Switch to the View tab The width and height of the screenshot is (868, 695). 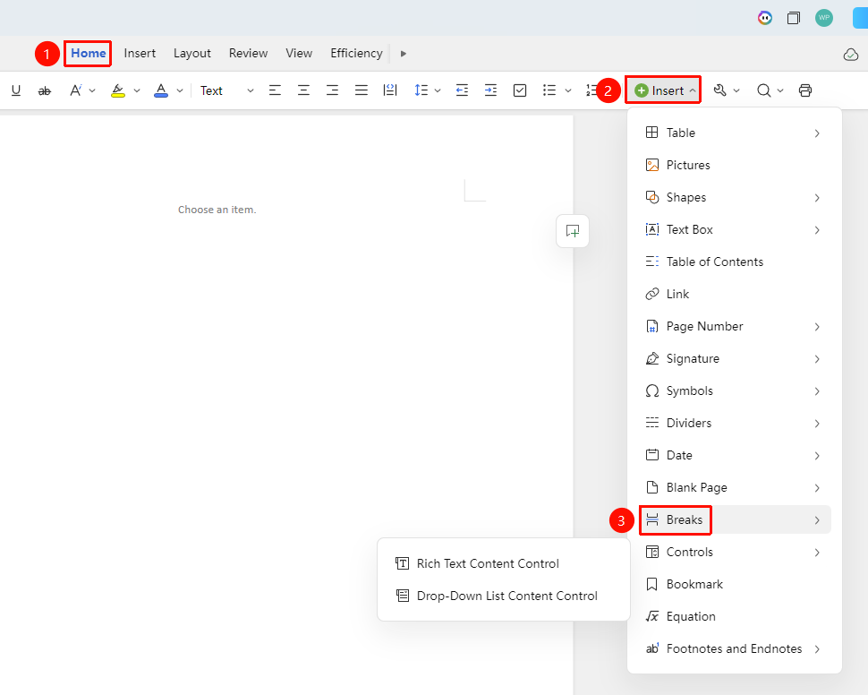299,53
